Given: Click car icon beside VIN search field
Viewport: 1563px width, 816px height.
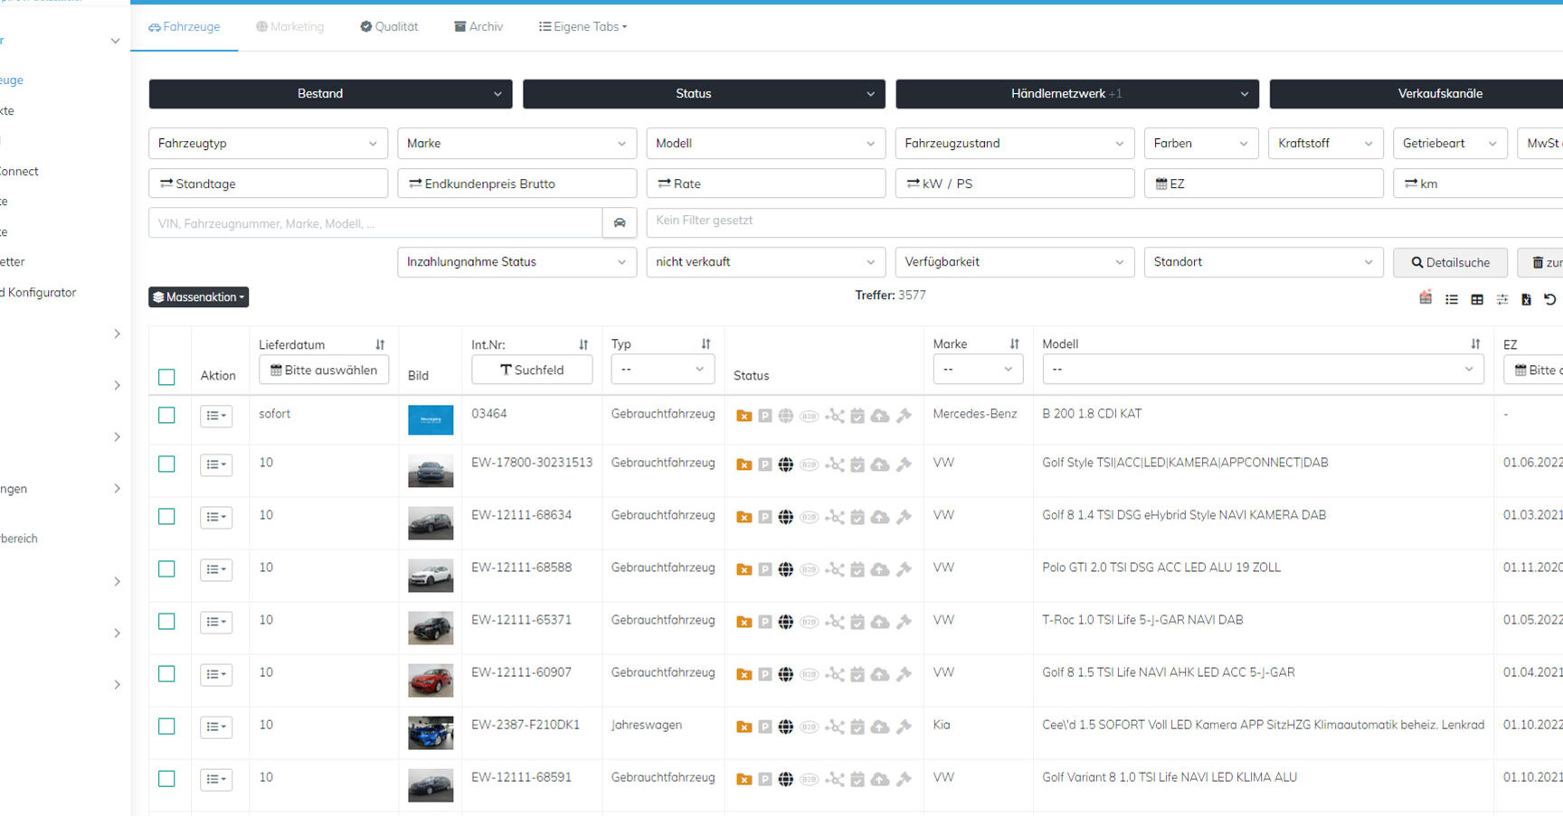Looking at the screenshot, I should click(620, 222).
